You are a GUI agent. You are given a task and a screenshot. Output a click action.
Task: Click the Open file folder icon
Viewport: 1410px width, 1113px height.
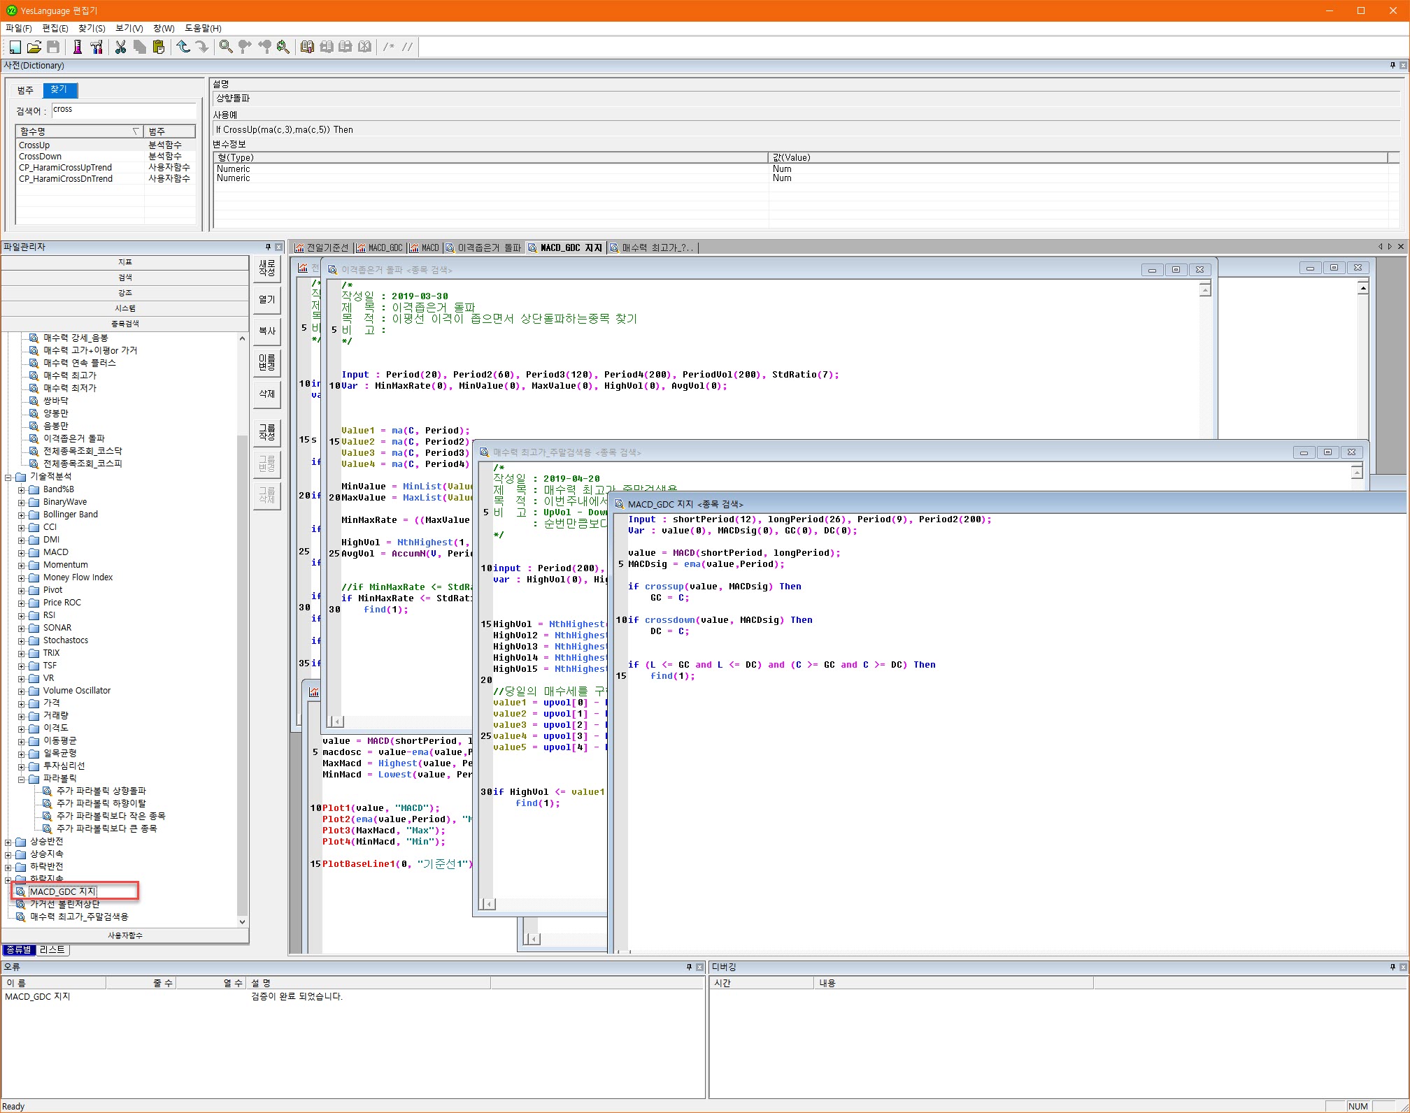pyautogui.click(x=34, y=47)
